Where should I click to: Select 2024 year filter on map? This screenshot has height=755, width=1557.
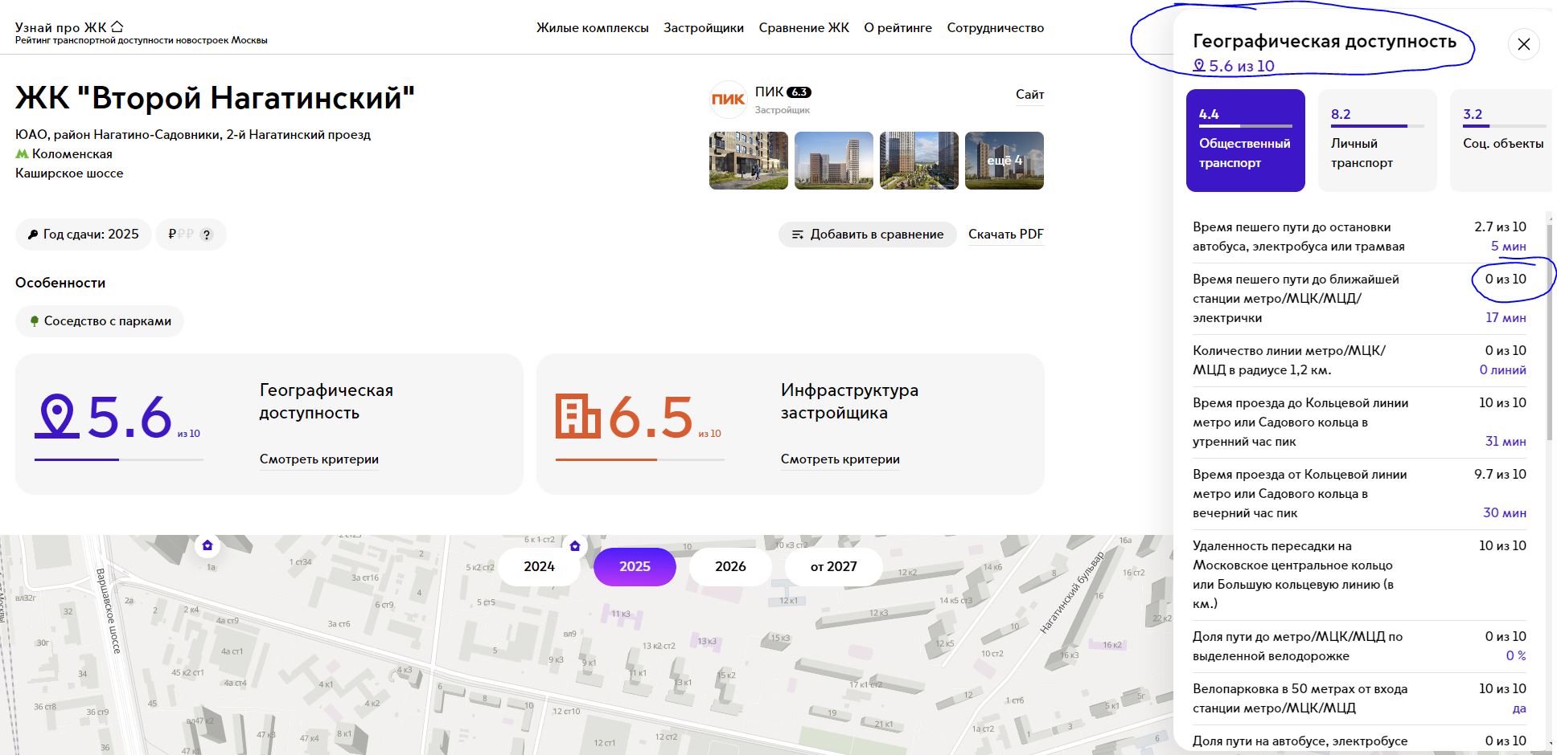[539, 566]
